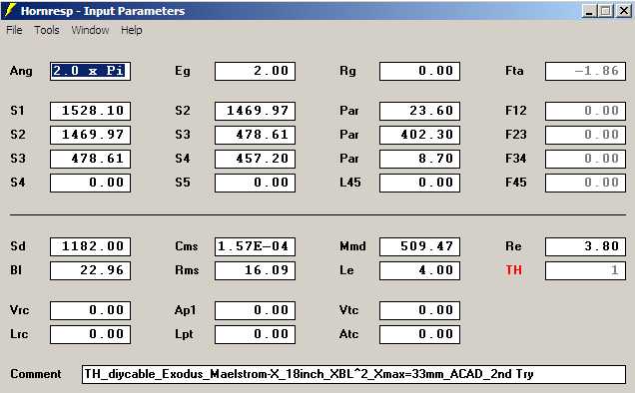The image size is (635, 393).
Task: Click the Le field showing 4.00
Action: (x=419, y=270)
